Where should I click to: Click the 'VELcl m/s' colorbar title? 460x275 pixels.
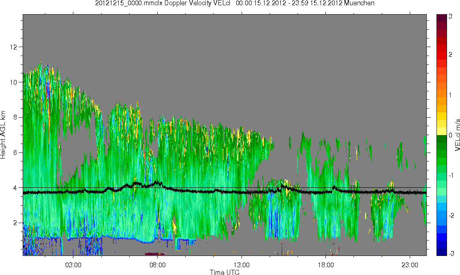click(457, 135)
